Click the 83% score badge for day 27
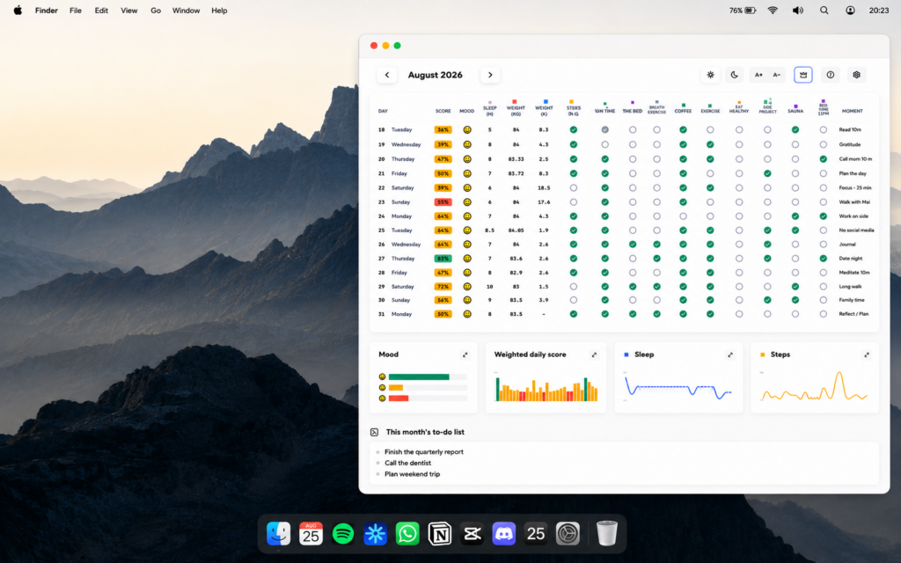901x563 pixels. 443,259
